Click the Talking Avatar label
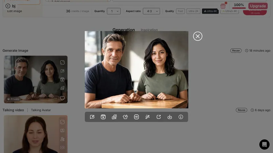 coord(41,110)
